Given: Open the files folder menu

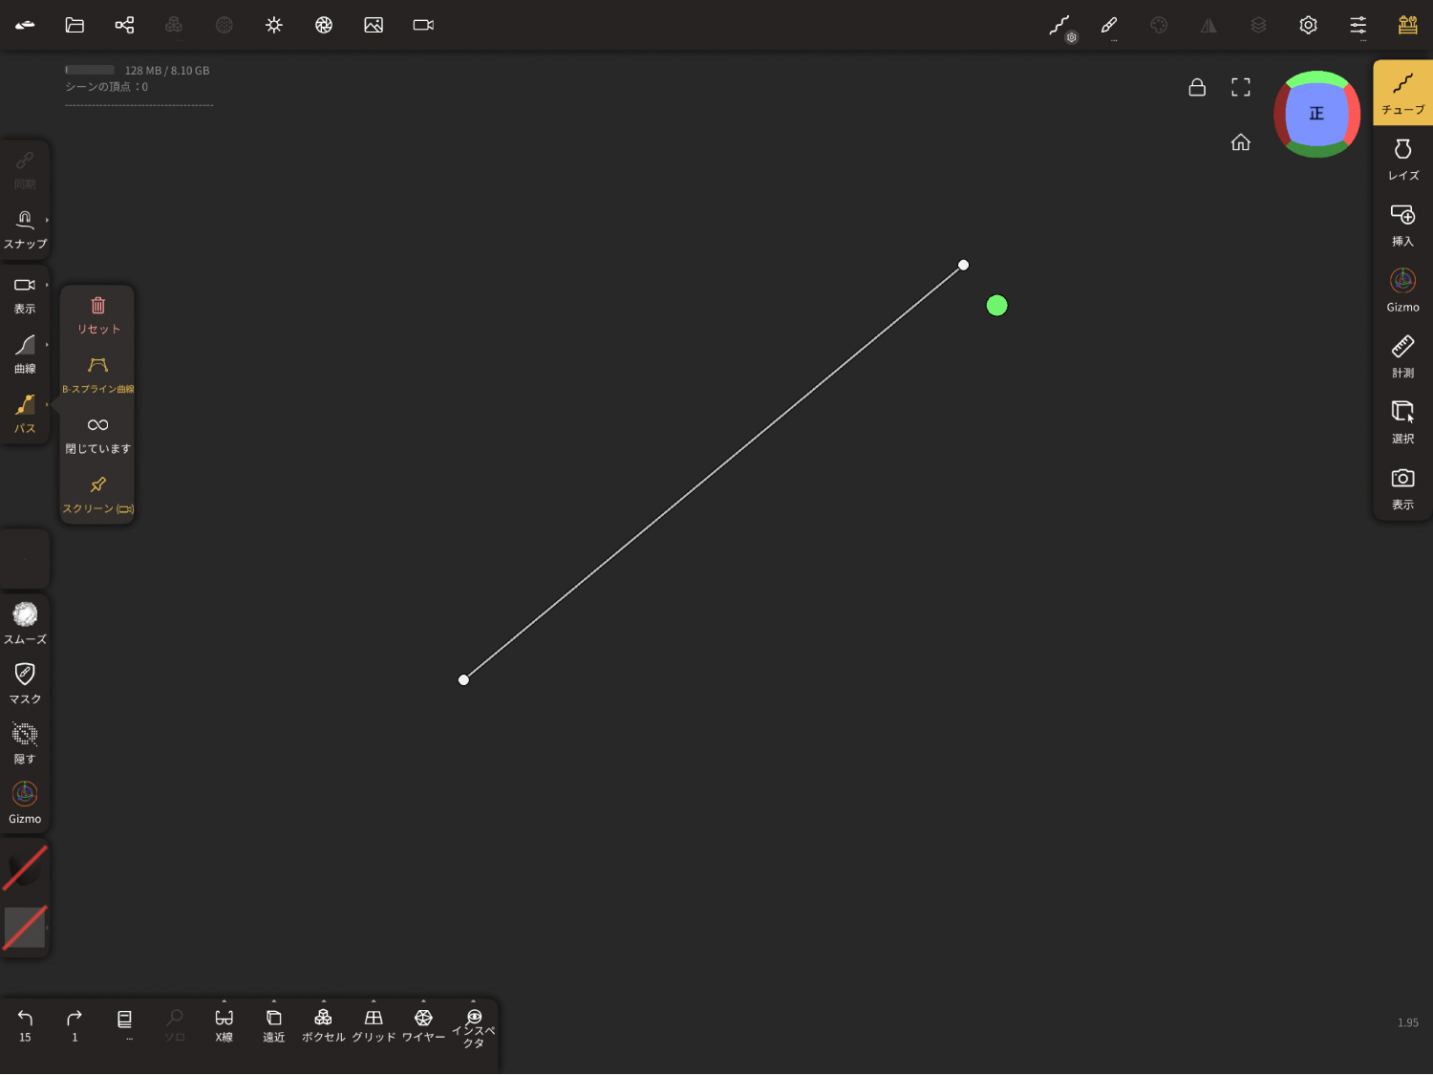Looking at the screenshot, I should (75, 26).
